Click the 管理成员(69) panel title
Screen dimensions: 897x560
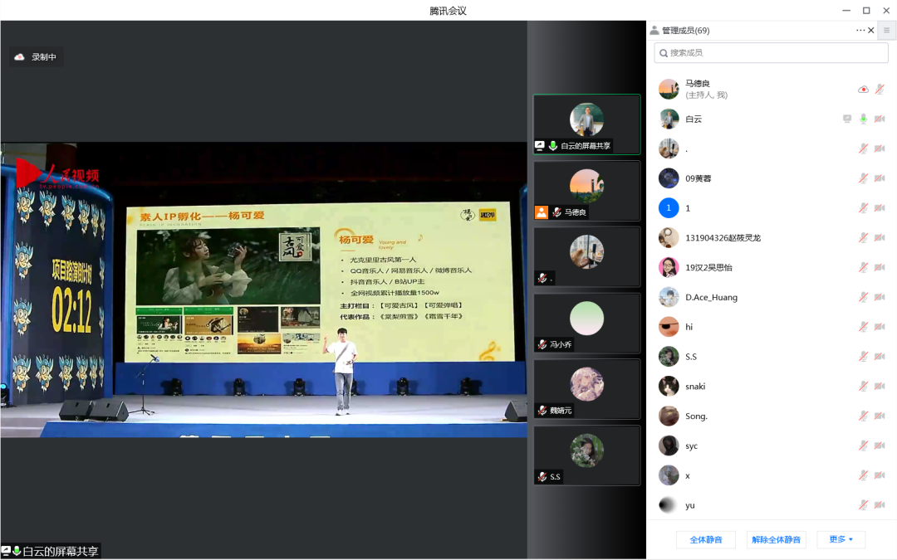[x=686, y=31]
